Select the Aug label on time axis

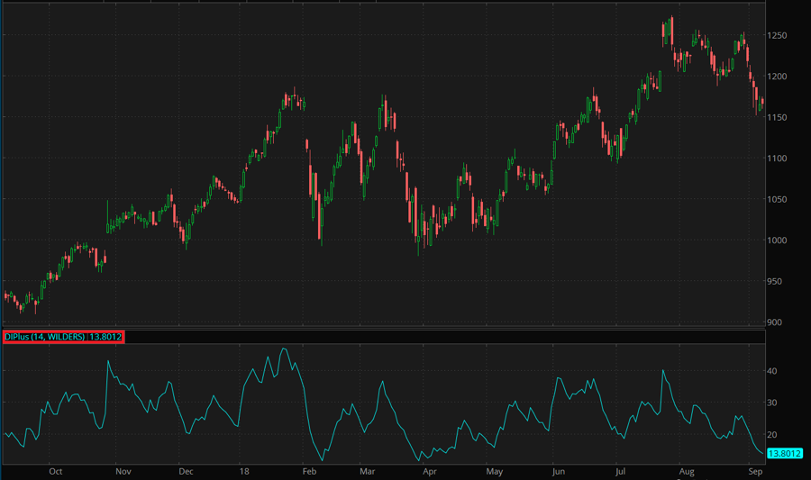pyautogui.click(x=687, y=471)
